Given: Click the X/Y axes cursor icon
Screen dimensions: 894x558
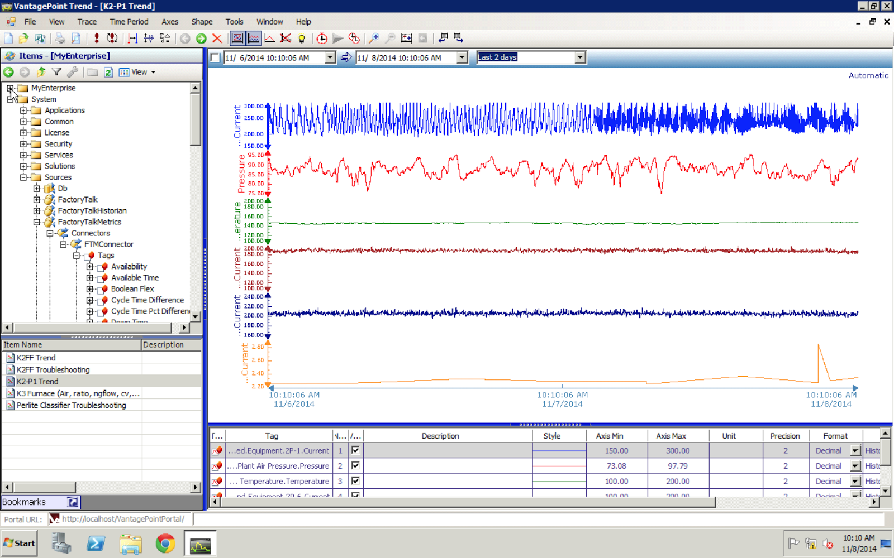Looking at the screenshot, I should [x=149, y=39].
